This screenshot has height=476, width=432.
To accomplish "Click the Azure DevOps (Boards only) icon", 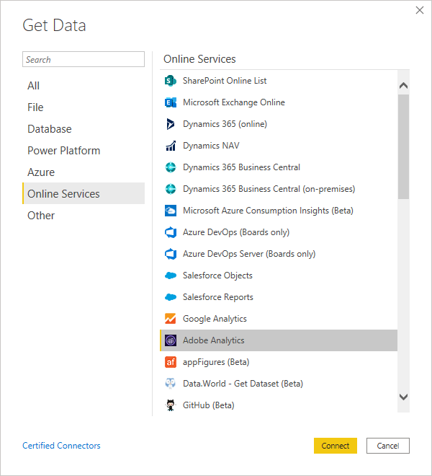I will click(x=171, y=232).
